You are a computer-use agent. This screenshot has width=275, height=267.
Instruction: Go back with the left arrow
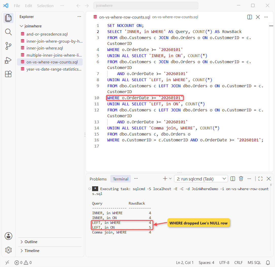pyautogui.click(x=78, y=6)
